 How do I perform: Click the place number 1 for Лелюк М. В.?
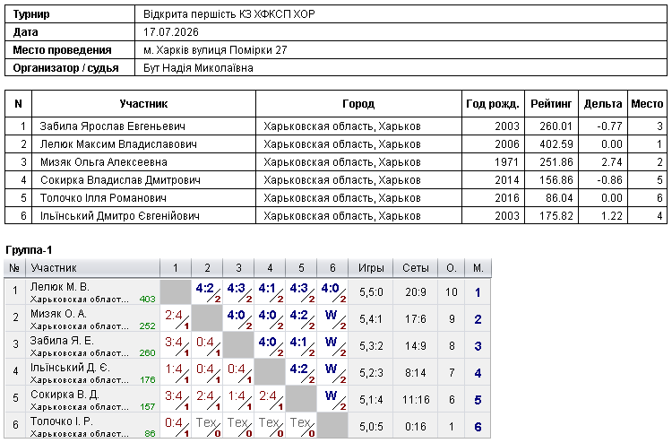tap(478, 292)
